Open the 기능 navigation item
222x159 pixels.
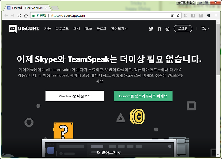(x=47, y=29)
